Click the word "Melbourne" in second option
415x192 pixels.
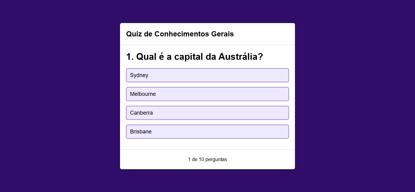[143, 94]
